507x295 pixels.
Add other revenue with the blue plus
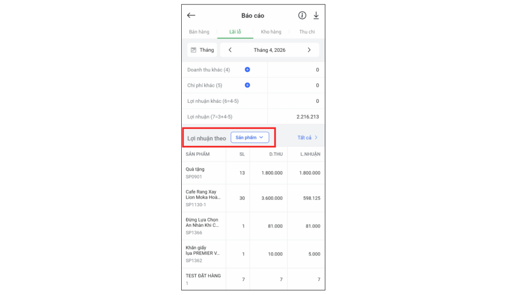[x=248, y=70]
